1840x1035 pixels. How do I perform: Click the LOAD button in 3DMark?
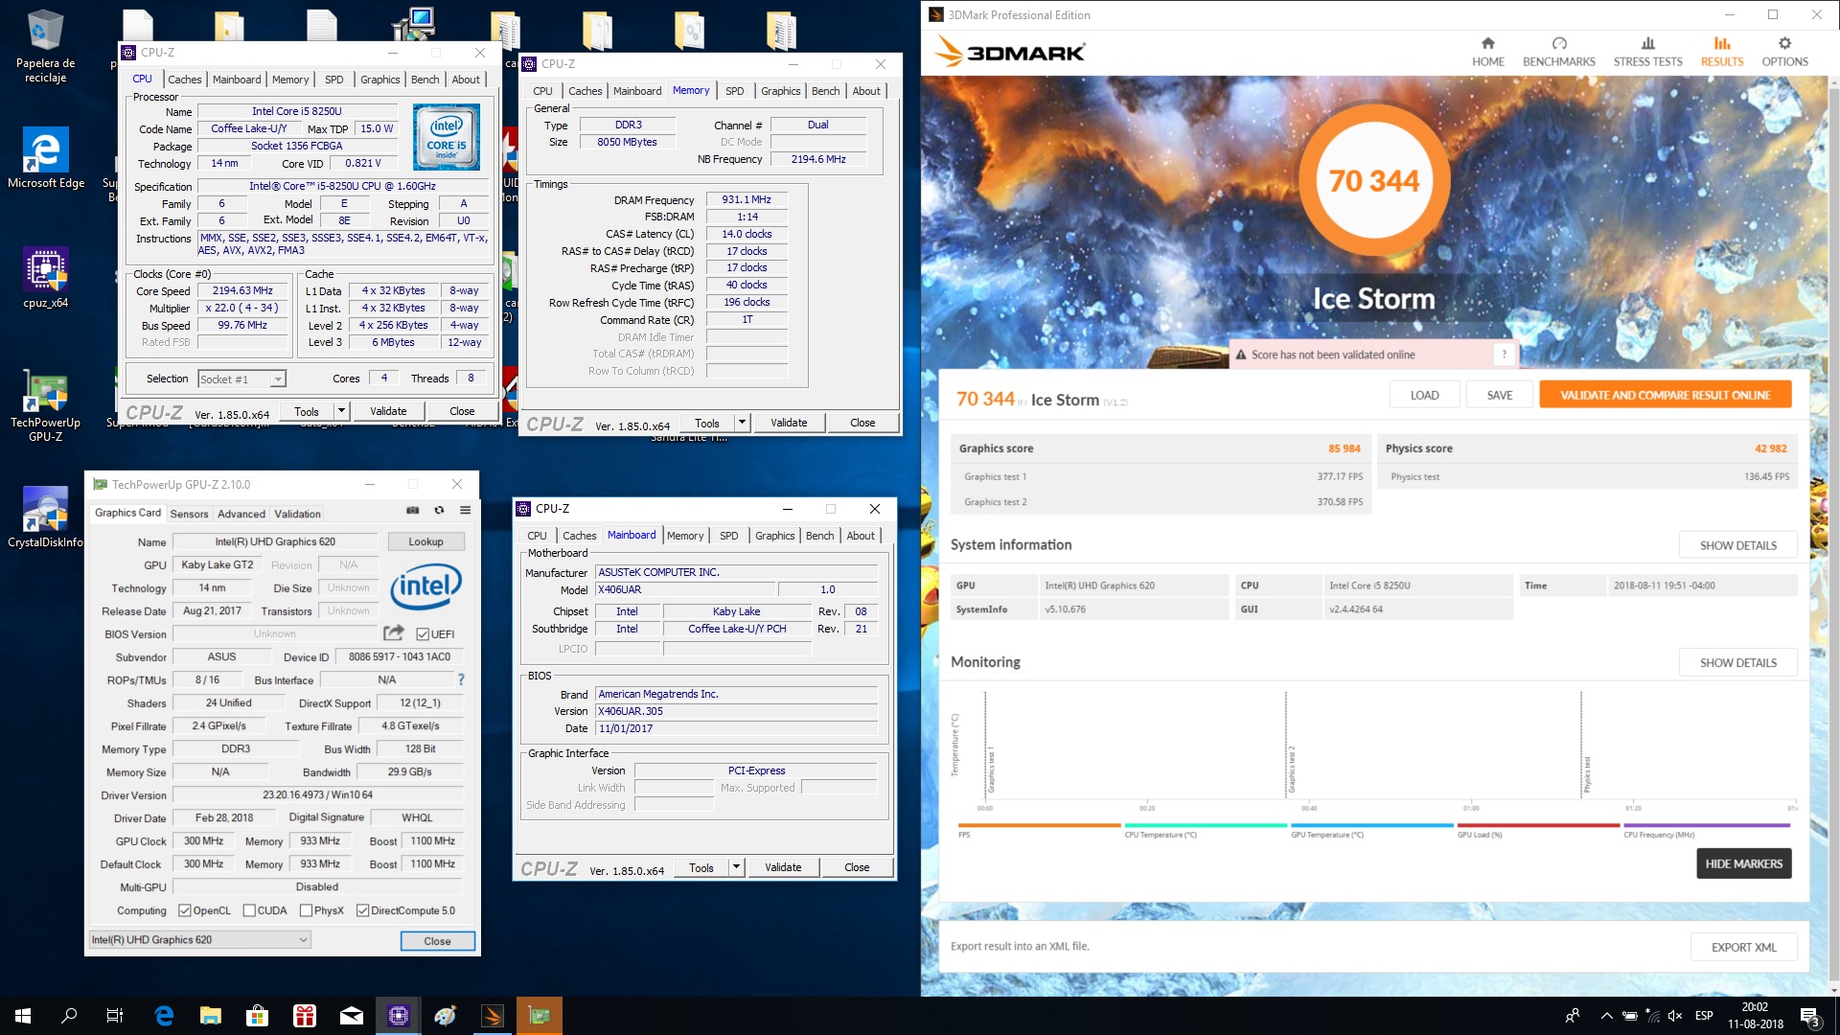[1424, 395]
